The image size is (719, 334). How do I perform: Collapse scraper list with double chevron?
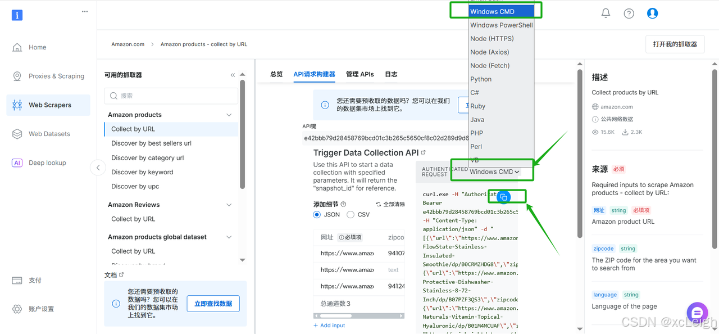pos(233,75)
